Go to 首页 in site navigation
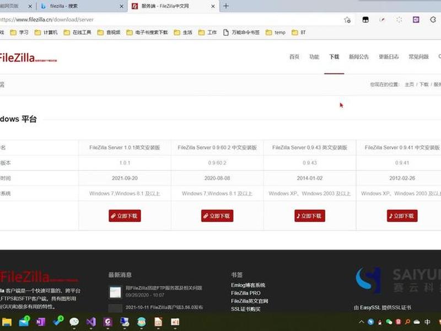Viewport: 441px width, 331px height. 294,57
